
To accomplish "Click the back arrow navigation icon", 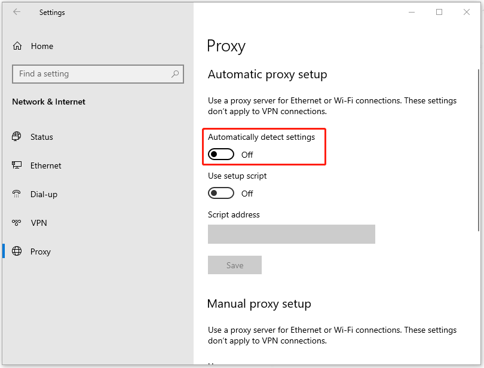I will tap(16, 11).
